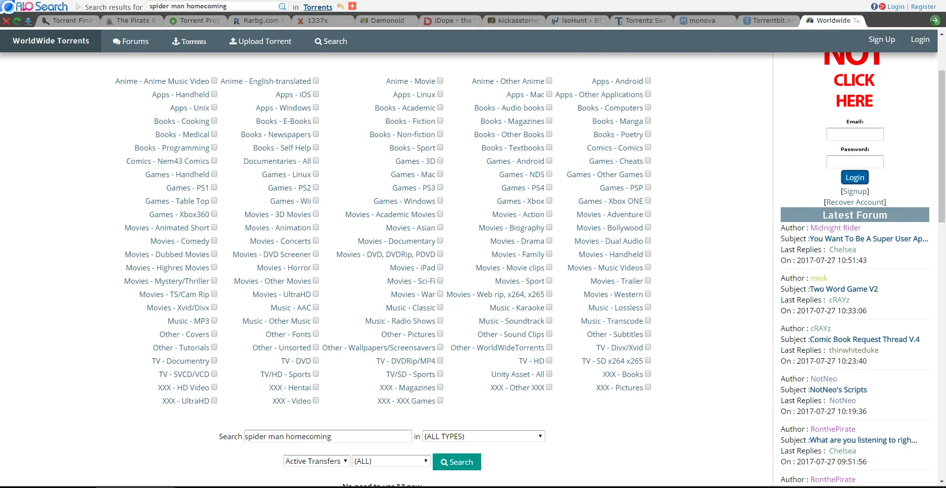Click the Forums speech bubble icon
946x488 pixels.
(116, 41)
